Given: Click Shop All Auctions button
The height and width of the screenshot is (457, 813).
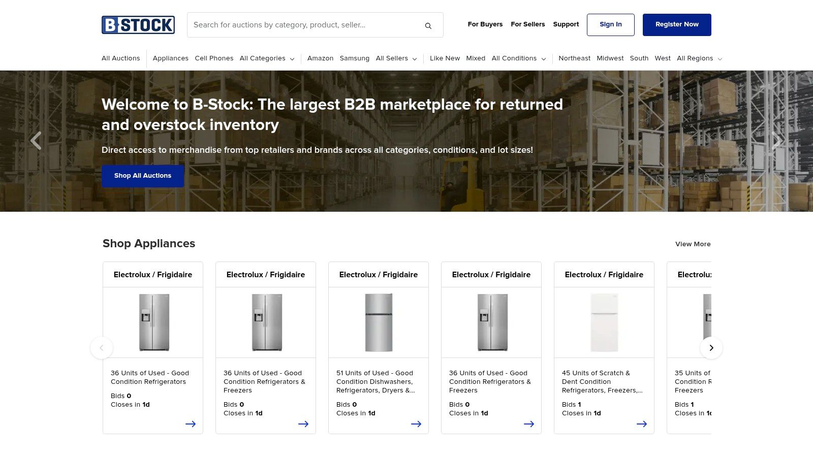Looking at the screenshot, I should (x=143, y=176).
